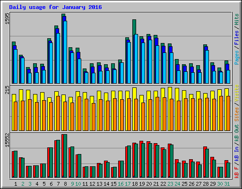Click day label 19 on the x-axis
This screenshot has height=189, width=242.
coord(142,184)
